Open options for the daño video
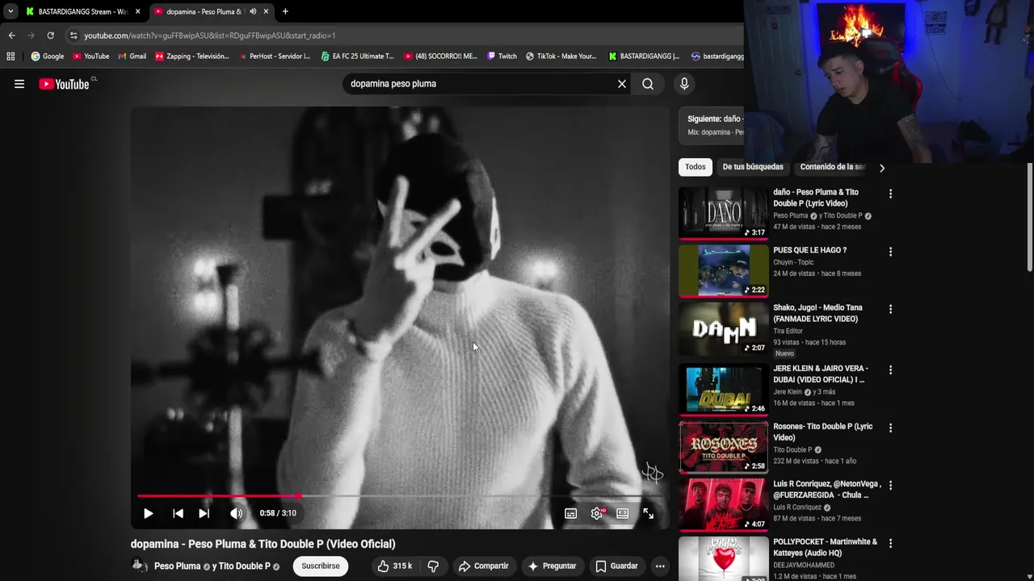1034x581 pixels. coord(890,194)
